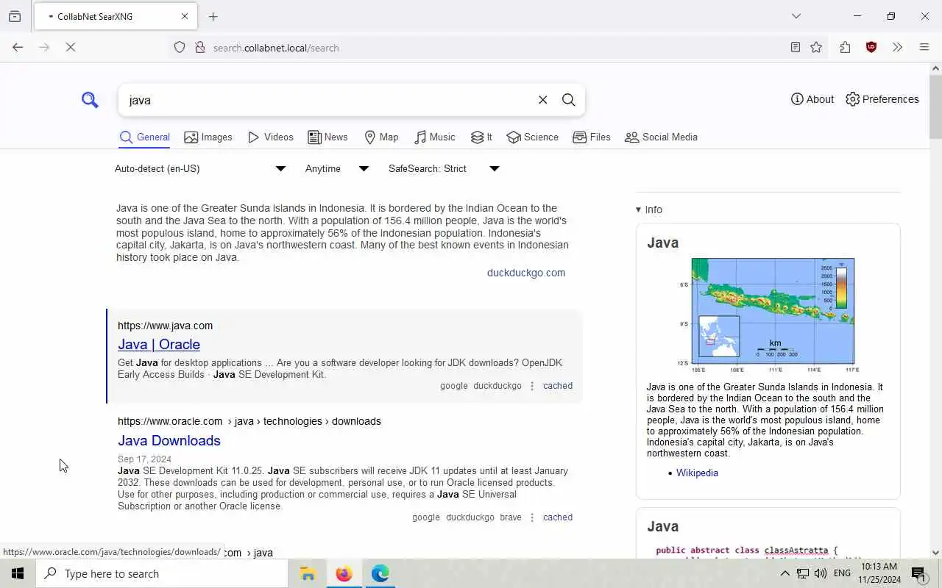Switch to Videos tab
The height and width of the screenshot is (588, 942).
click(271, 137)
